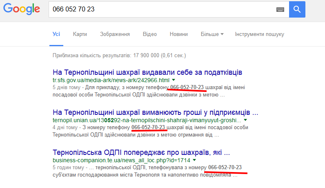Open result 'Тернопільська ОДПІ попереджає про шахраїв'
This screenshot has width=325, height=188.
click(141, 152)
